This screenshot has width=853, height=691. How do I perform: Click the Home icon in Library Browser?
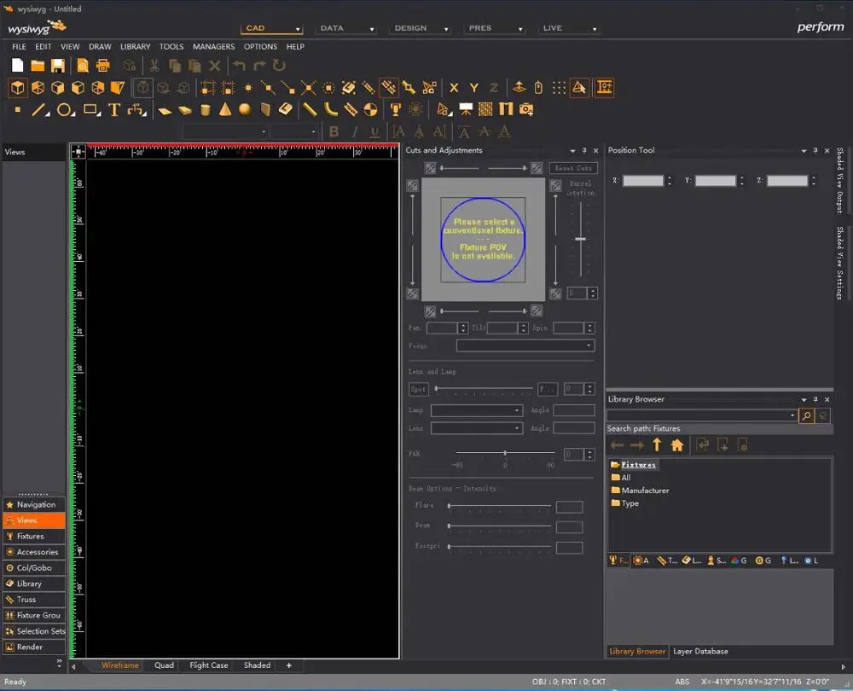[677, 444]
